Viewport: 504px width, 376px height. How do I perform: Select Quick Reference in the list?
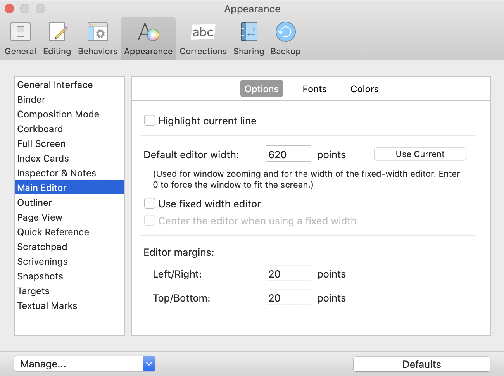(x=69, y=232)
